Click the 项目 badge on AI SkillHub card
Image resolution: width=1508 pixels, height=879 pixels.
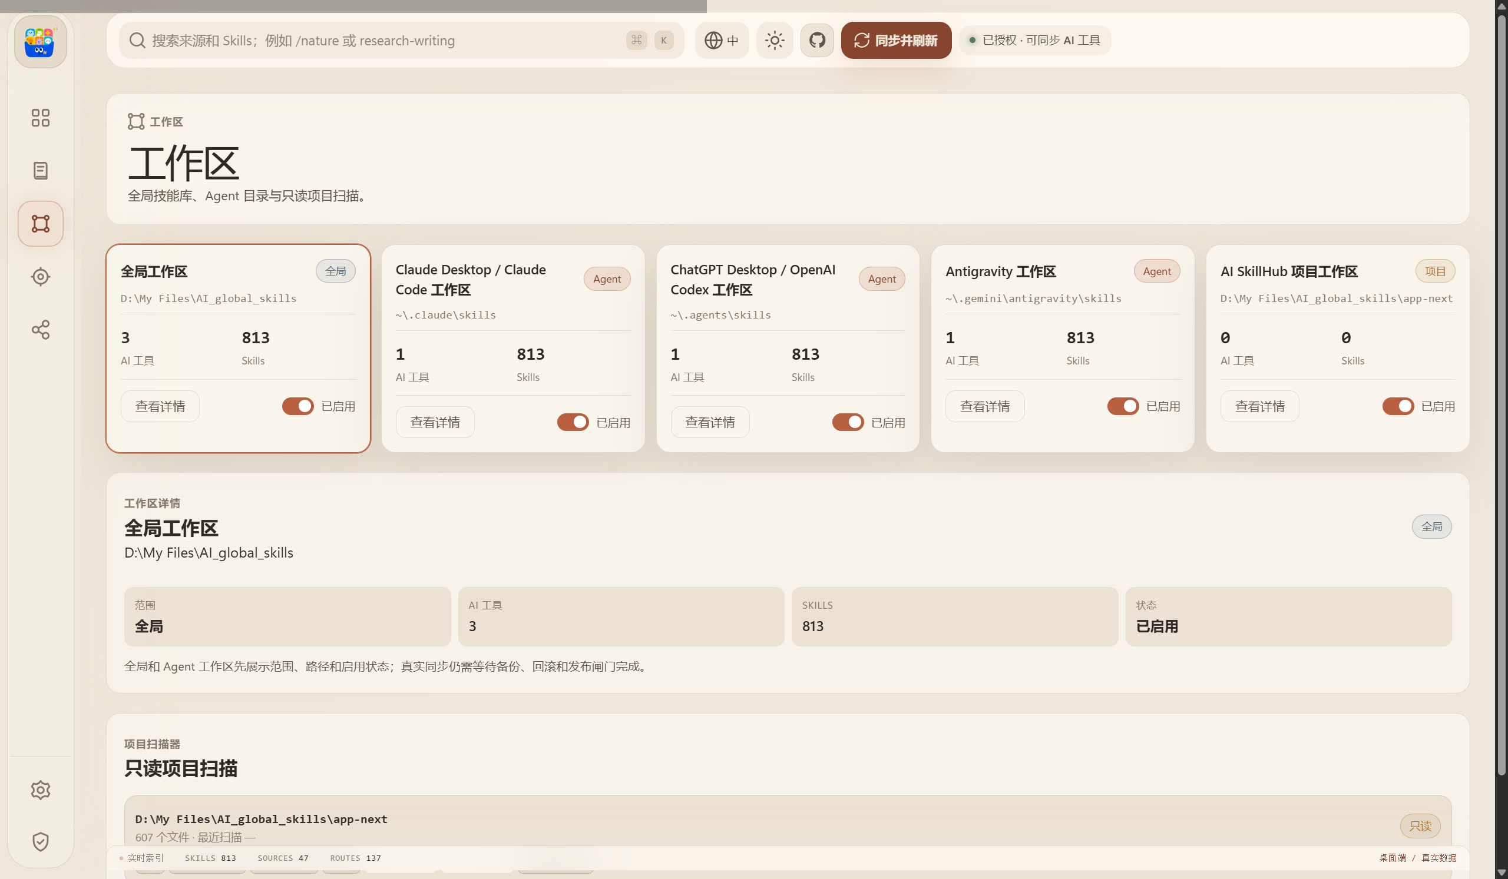tap(1435, 271)
